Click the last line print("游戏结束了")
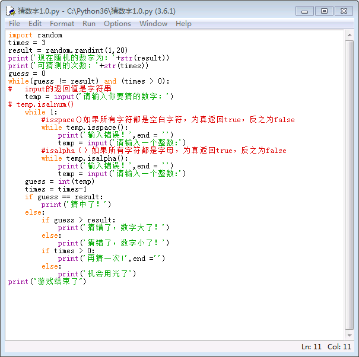The width and height of the screenshot is (359, 357). [x=47, y=282]
